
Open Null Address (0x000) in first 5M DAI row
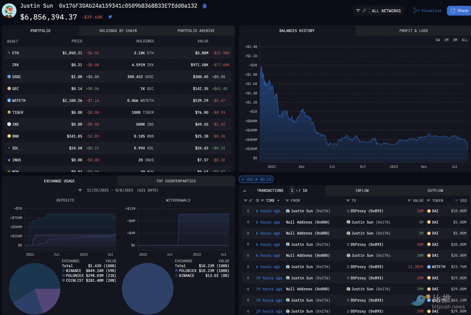(308, 222)
